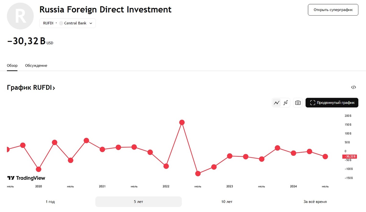Select the За всё время range
Screen dimensions: 366x212
pos(315,202)
